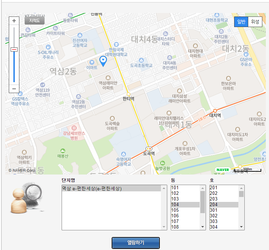Click the 도곡초등학교 school icon
Image resolution: width=269 pixels, height=250 pixels.
[141, 60]
